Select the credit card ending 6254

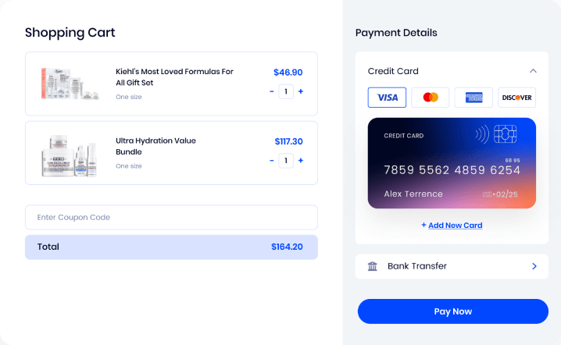(452, 163)
